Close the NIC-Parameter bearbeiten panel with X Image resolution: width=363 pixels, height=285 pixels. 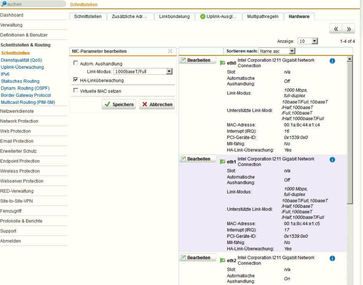tap(170, 51)
